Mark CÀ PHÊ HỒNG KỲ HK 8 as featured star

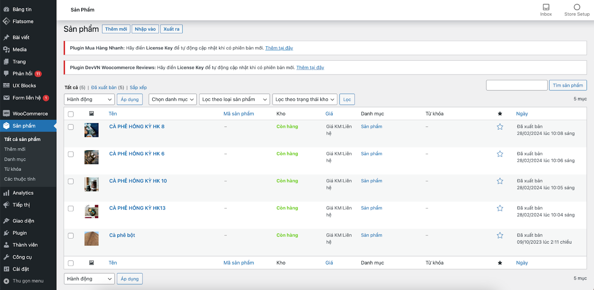(500, 127)
